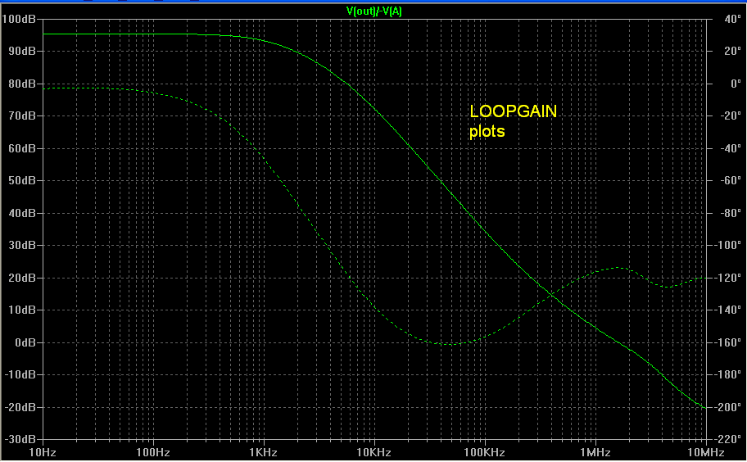
Task: Select the 100KHz frequency axis label
Action: coord(485,452)
